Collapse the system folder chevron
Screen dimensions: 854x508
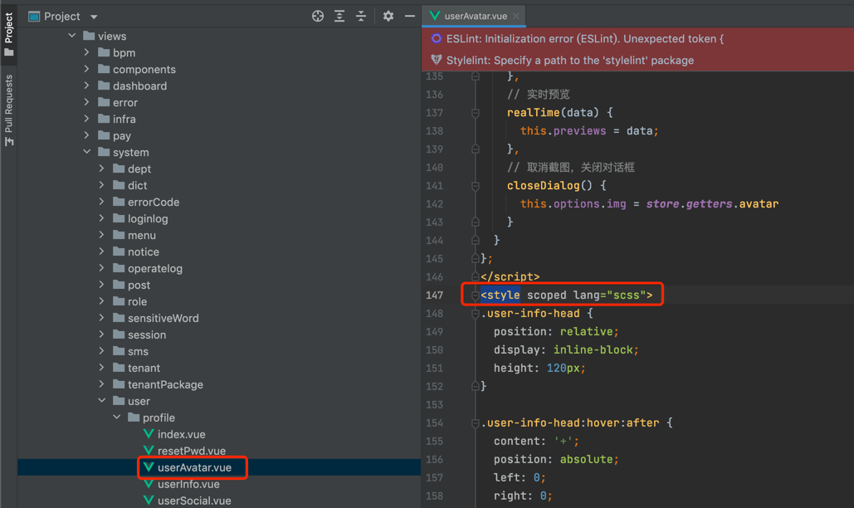(x=87, y=152)
